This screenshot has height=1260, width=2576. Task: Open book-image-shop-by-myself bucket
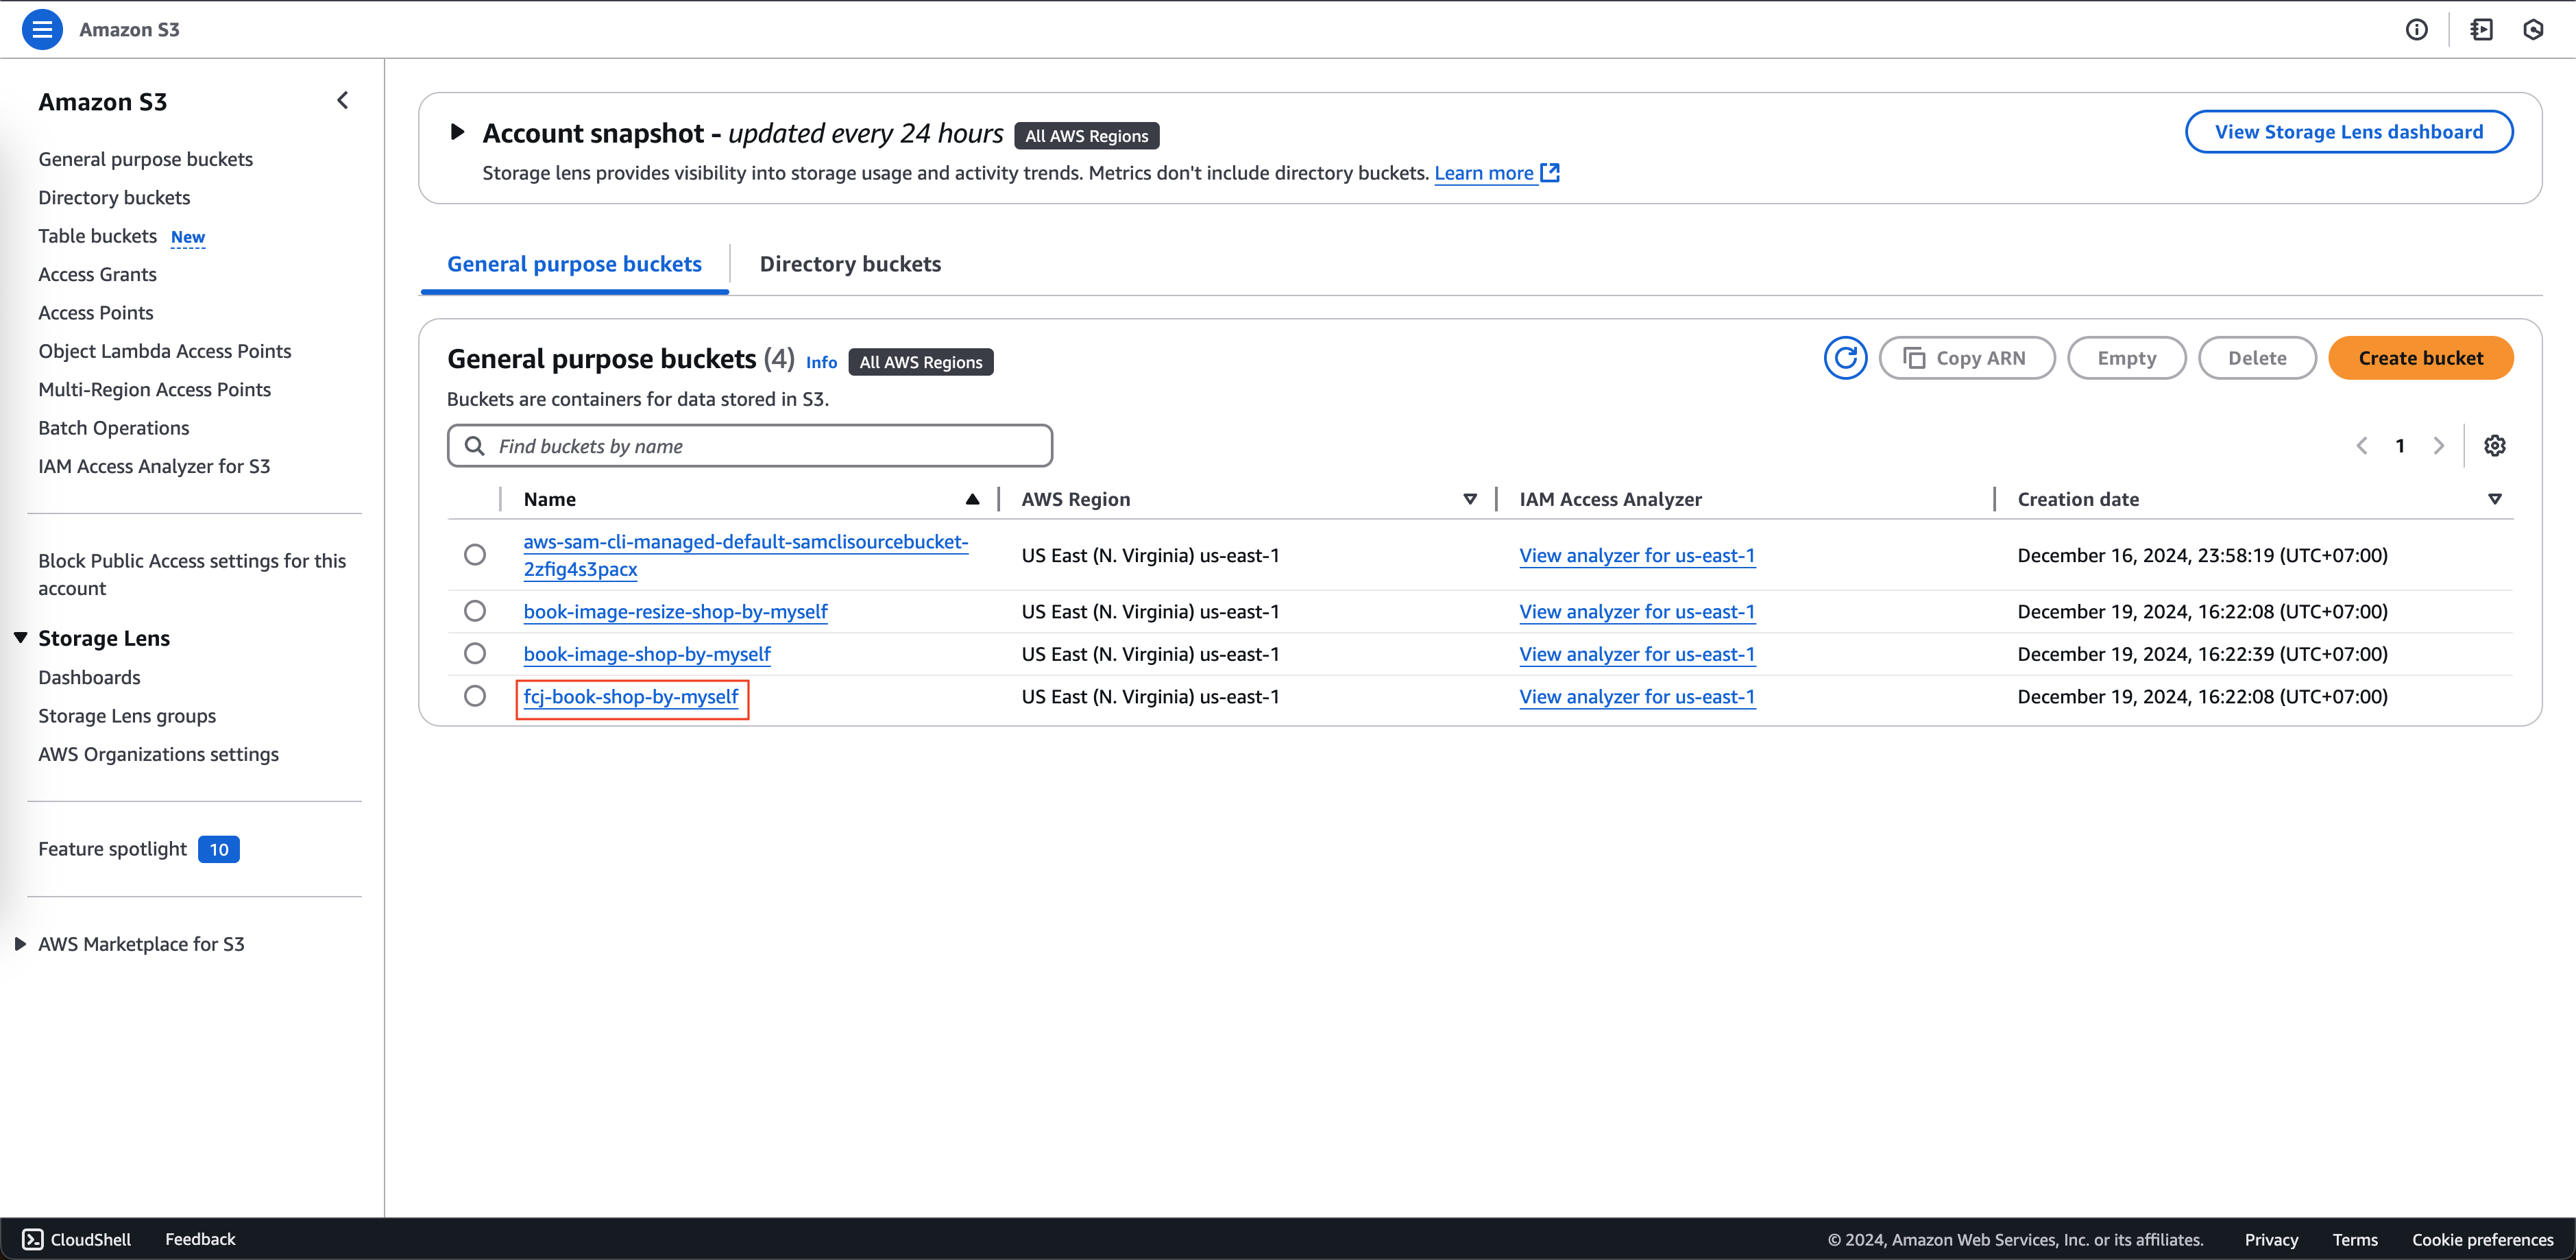pyautogui.click(x=647, y=654)
